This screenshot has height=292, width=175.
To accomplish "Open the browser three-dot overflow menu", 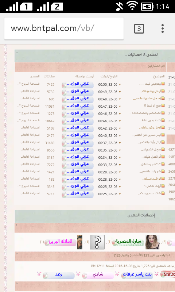I will [x=163, y=29].
